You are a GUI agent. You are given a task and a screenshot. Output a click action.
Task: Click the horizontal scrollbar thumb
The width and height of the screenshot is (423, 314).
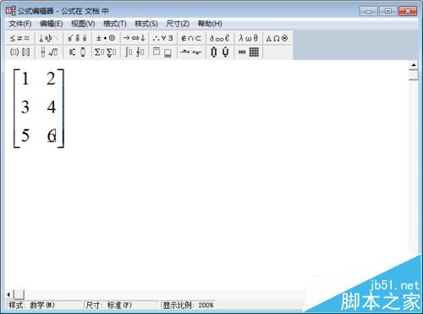[19, 295]
